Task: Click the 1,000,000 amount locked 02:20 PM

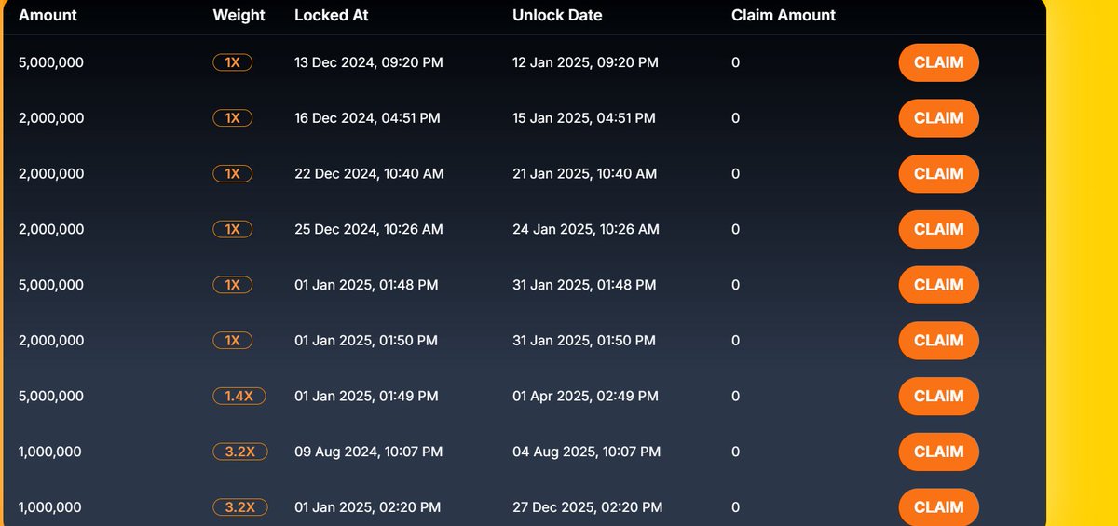Action: pyautogui.click(x=50, y=507)
